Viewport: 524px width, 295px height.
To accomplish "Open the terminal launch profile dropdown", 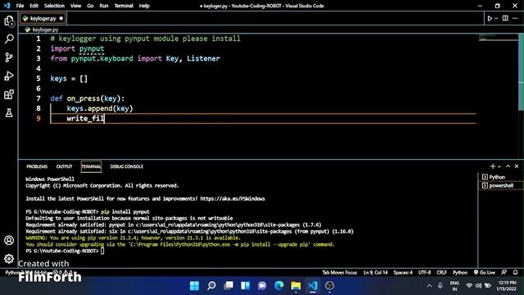I will [499, 166].
